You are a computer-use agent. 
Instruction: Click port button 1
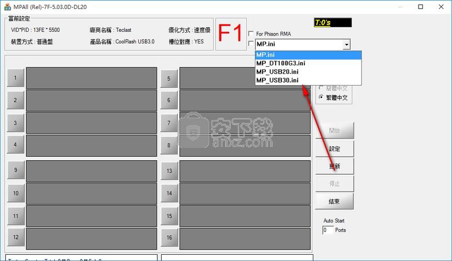16,78
